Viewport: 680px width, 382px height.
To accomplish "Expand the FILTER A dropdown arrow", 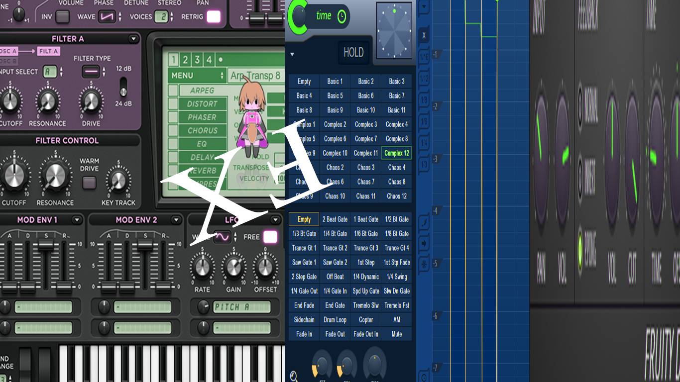I will [133, 39].
